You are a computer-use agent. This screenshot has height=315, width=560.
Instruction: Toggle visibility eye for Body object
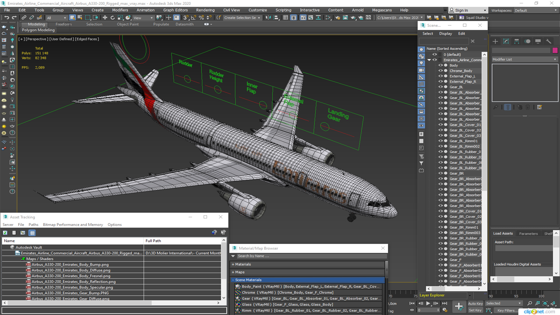point(440,65)
